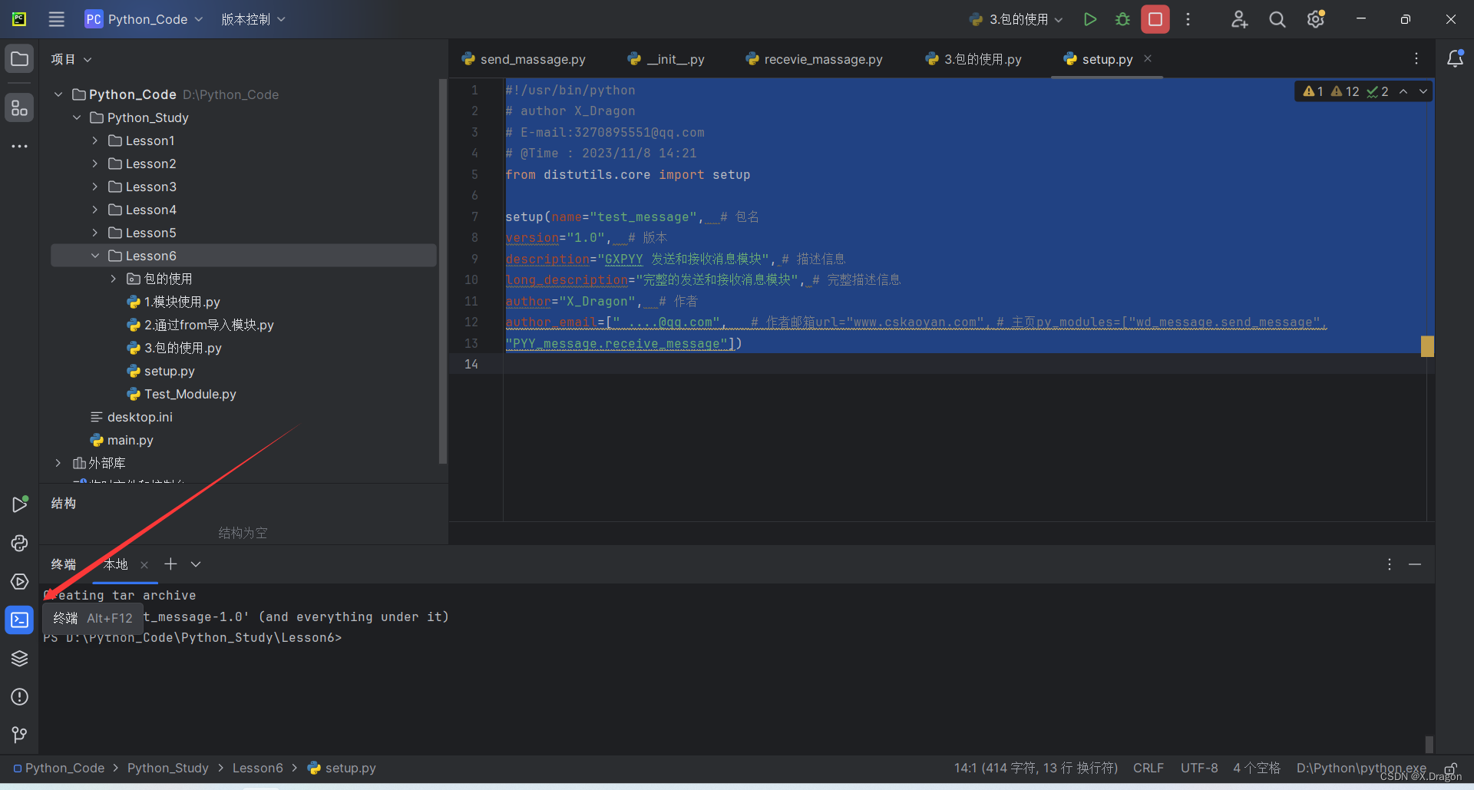Close the setup.py editor tab
This screenshot has width=1474, height=790.
pyautogui.click(x=1148, y=59)
